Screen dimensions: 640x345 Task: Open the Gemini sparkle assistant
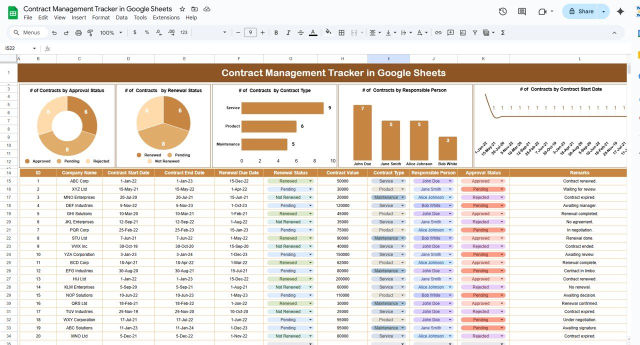[620, 11]
